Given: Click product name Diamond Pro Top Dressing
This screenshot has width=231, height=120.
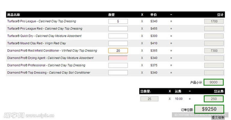Looking at the screenshot, I should [49, 72].
